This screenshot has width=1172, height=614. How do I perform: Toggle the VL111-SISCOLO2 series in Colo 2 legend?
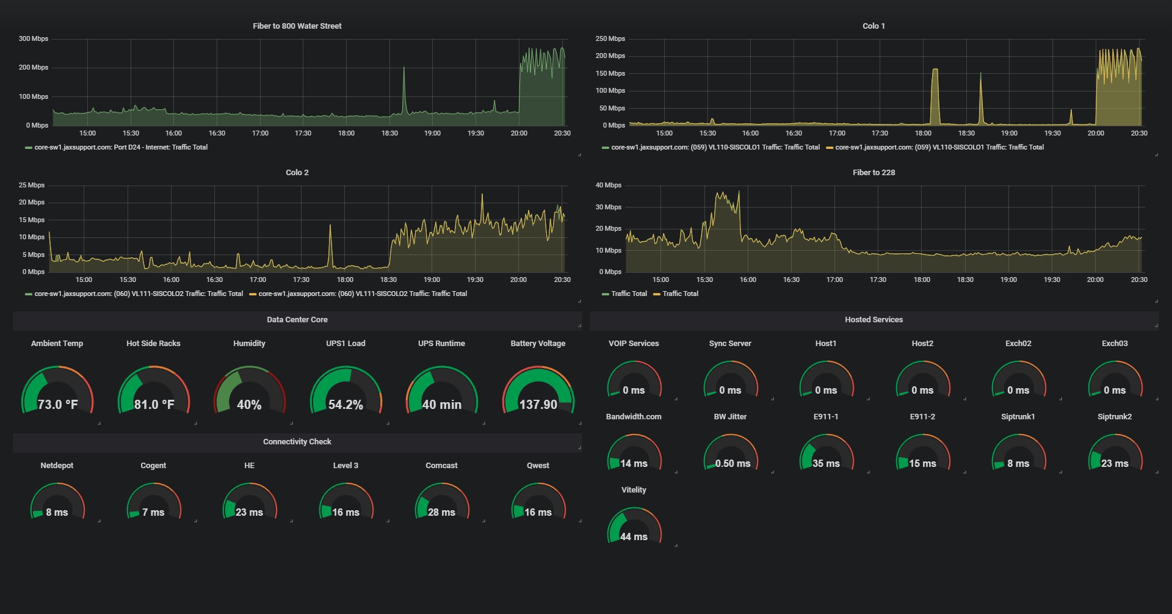(137, 294)
